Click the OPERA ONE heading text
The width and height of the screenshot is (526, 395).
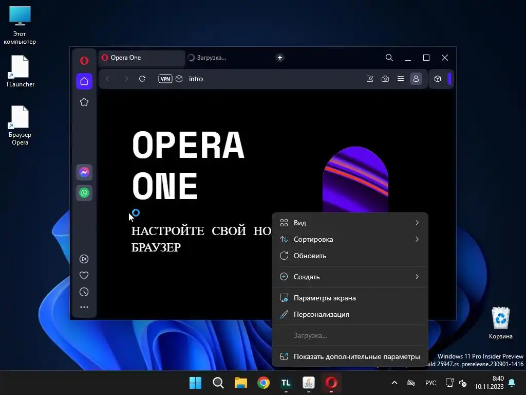pyautogui.click(x=188, y=165)
